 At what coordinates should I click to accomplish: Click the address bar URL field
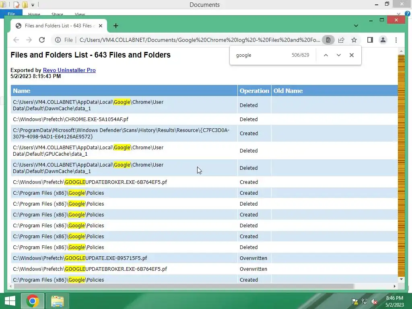(x=200, y=40)
